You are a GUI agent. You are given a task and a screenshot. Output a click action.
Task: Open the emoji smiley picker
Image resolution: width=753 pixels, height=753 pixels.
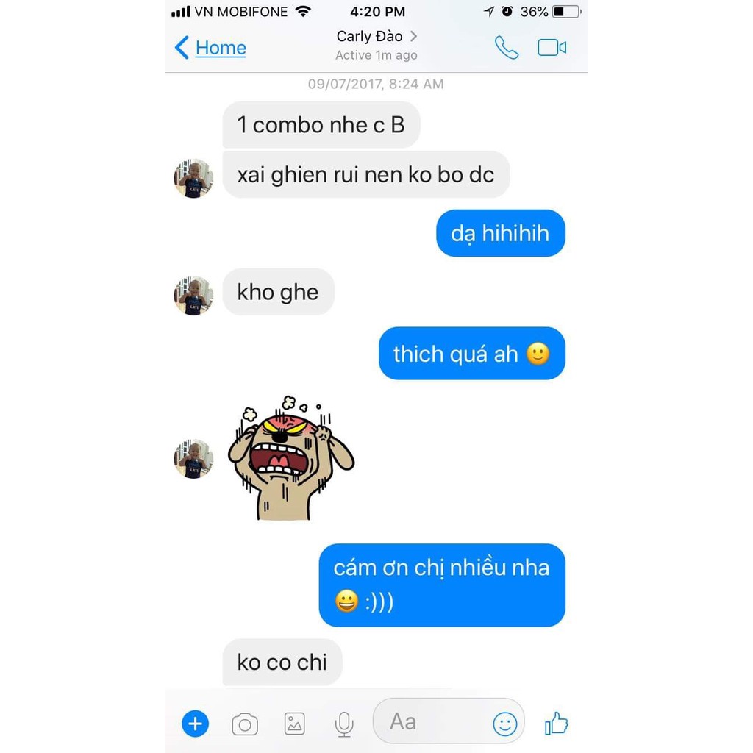click(504, 724)
